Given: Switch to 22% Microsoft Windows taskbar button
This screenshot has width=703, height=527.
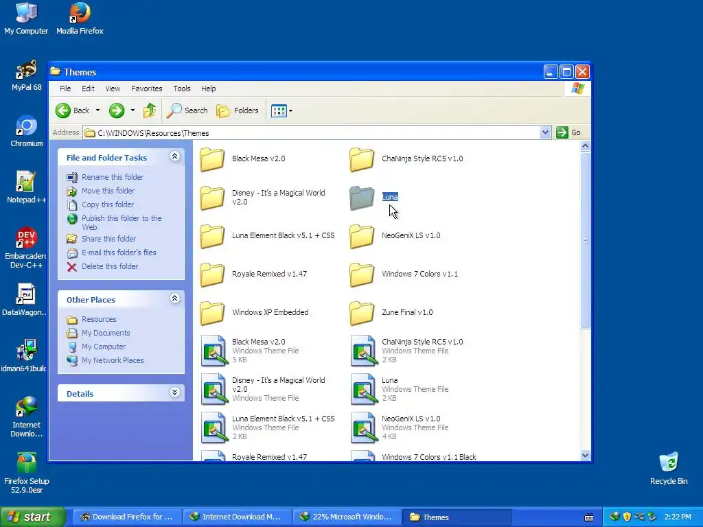Looking at the screenshot, I should coord(347,517).
